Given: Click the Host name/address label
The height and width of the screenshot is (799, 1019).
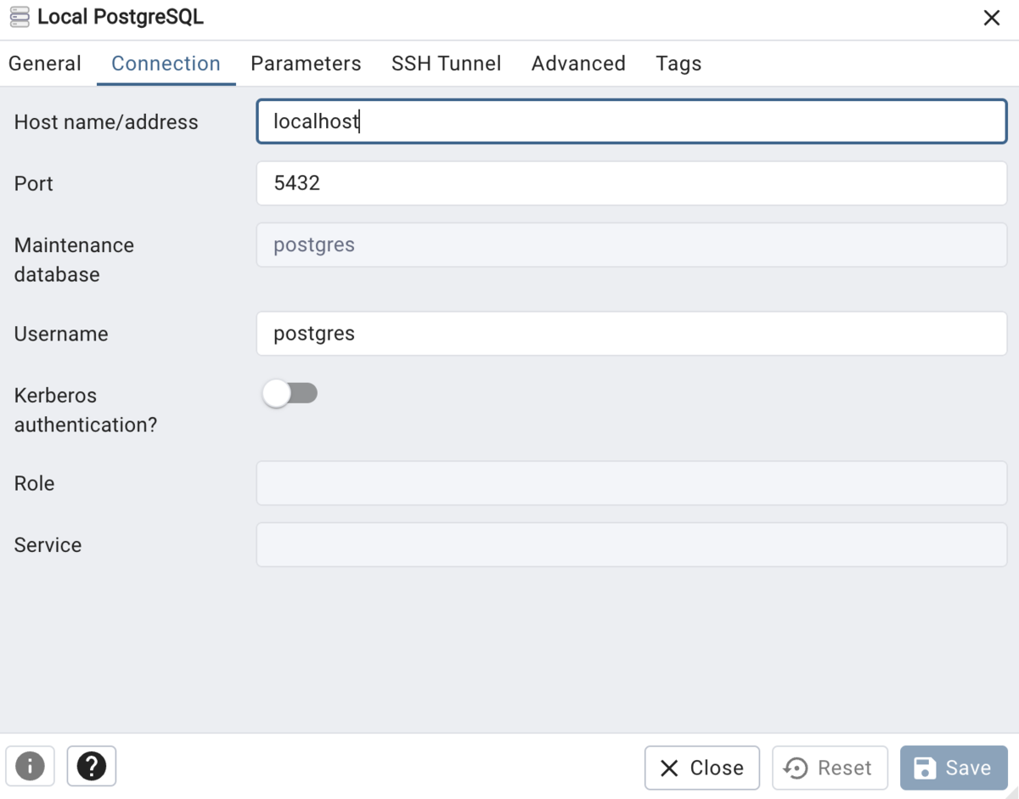Looking at the screenshot, I should point(106,122).
